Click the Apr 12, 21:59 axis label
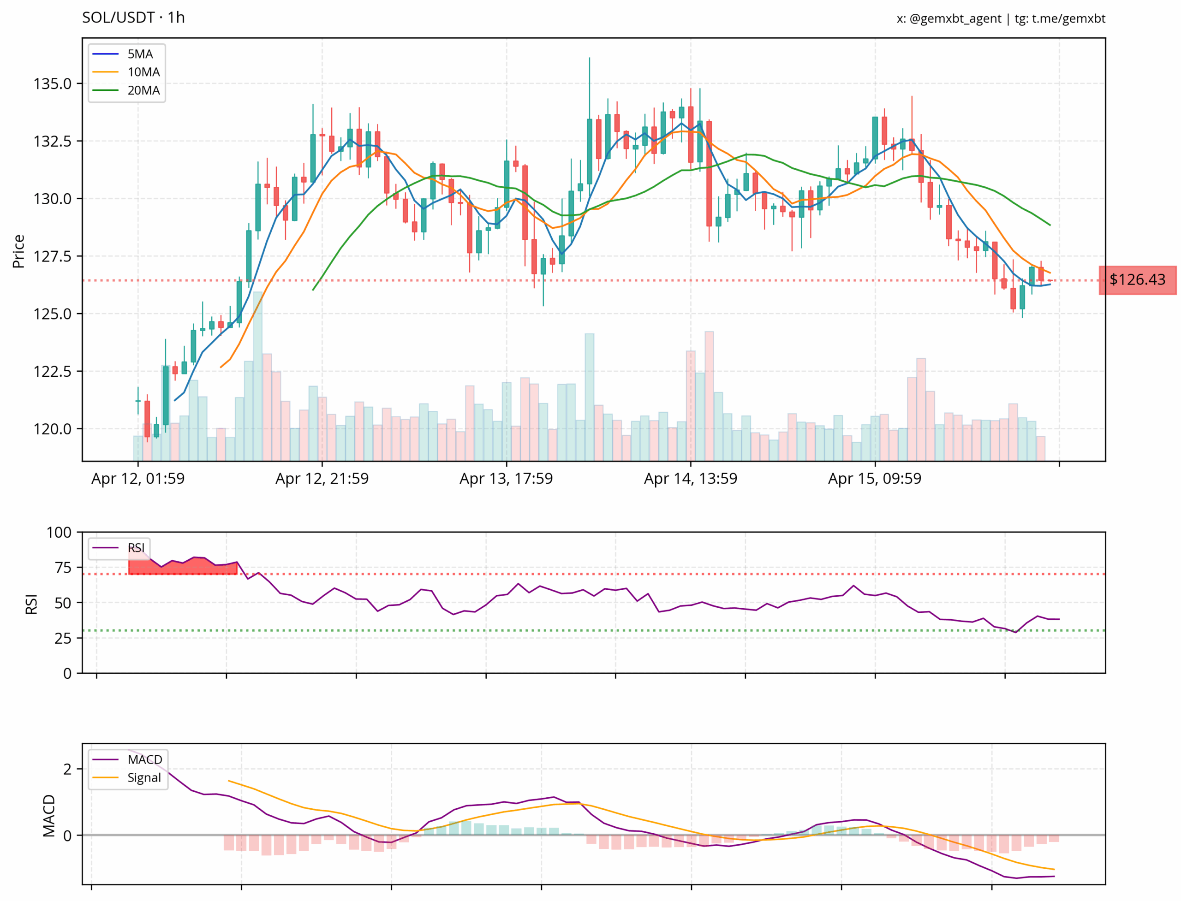The height and width of the screenshot is (901, 1181). 322,478
